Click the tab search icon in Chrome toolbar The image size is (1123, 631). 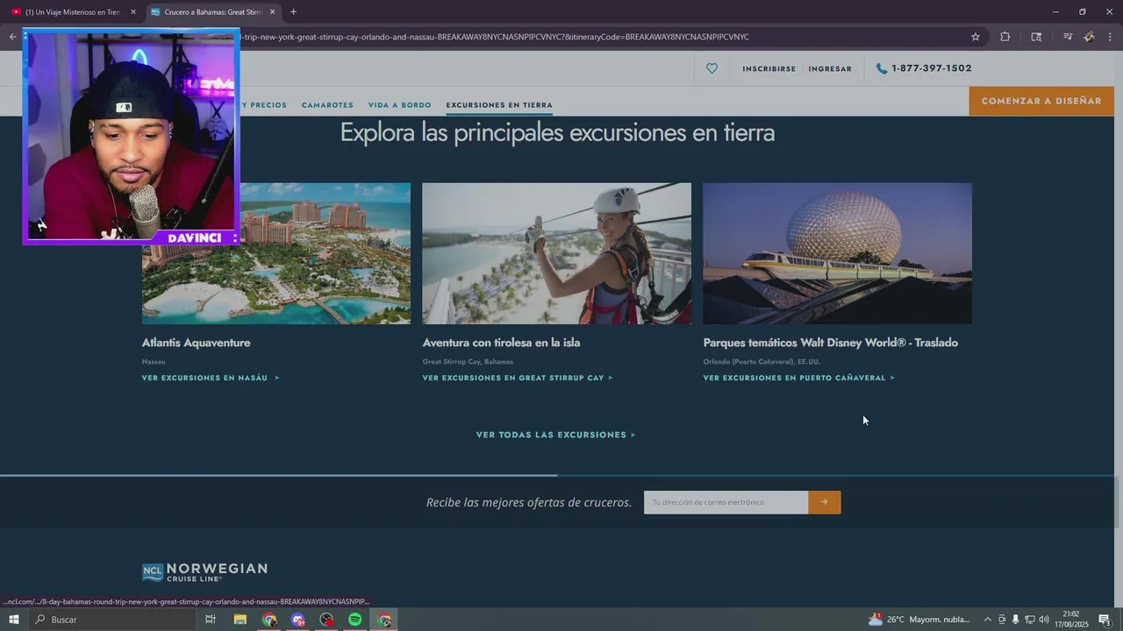click(1036, 37)
